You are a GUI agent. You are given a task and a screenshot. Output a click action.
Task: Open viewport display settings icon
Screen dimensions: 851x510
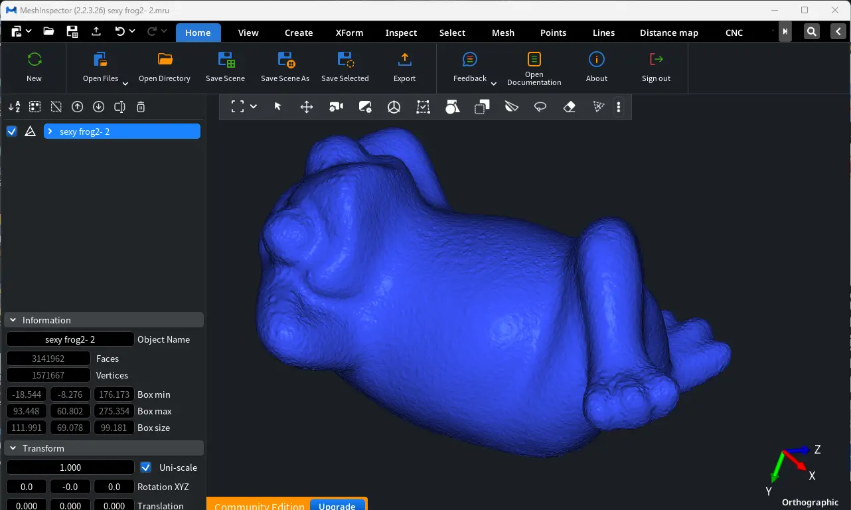[x=365, y=107]
